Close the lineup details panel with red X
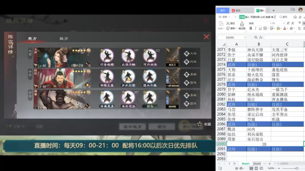This screenshot has width=305, height=171. point(206,36)
